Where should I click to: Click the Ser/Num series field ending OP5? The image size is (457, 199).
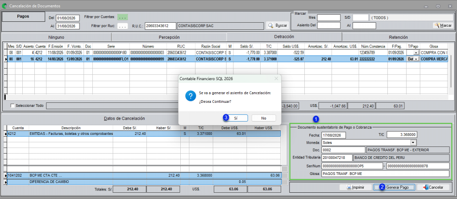pos(352,166)
